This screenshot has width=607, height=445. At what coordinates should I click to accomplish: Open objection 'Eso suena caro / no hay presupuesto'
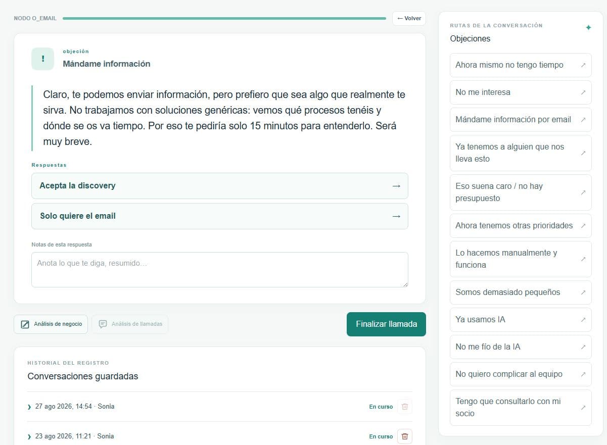[x=521, y=192]
